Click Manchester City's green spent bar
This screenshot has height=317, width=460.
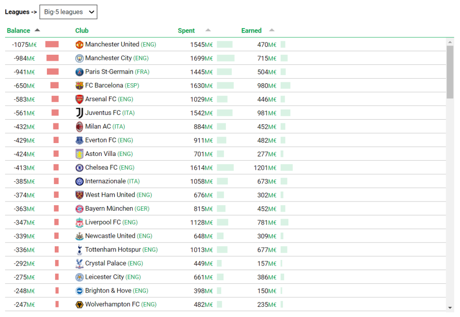(225, 58)
